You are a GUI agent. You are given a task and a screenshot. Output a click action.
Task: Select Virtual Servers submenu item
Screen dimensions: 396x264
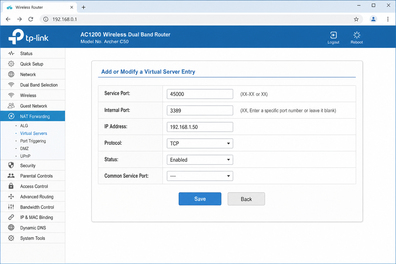[34, 133]
